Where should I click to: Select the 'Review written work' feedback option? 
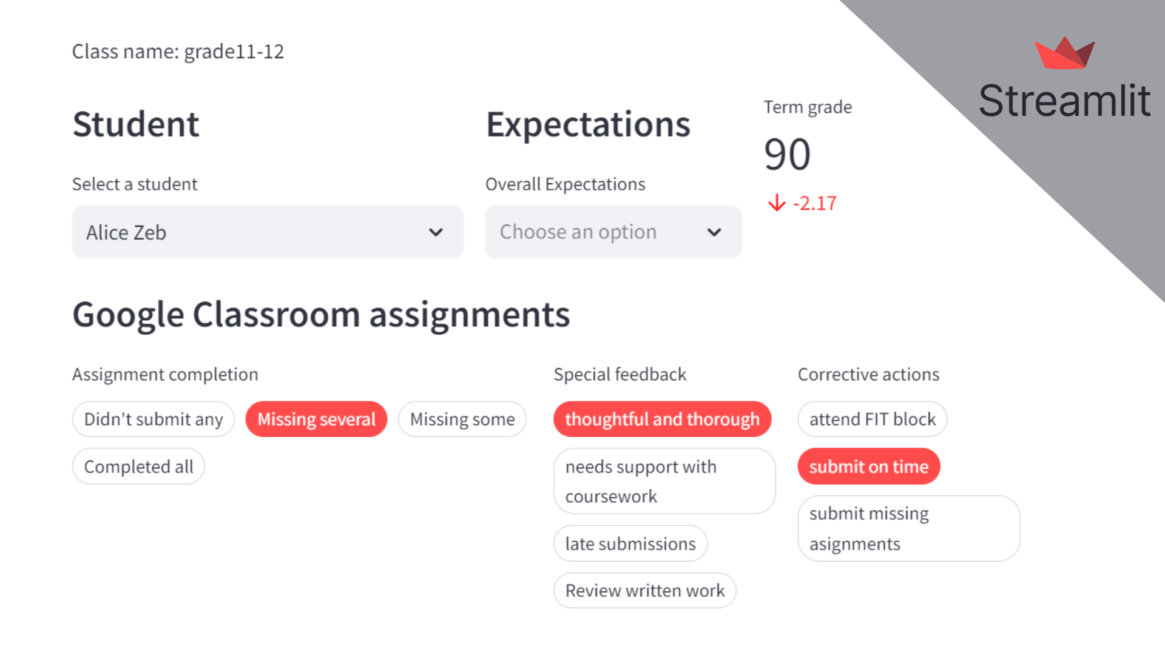pyautogui.click(x=646, y=590)
